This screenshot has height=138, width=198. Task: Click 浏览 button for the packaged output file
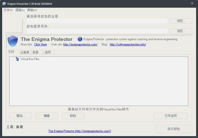click(181, 31)
